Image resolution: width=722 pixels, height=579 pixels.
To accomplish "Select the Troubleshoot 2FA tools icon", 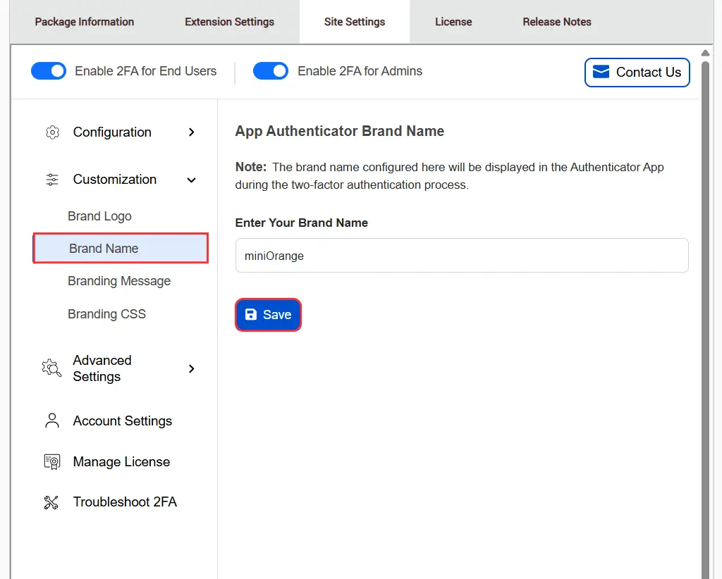I will [x=51, y=502].
